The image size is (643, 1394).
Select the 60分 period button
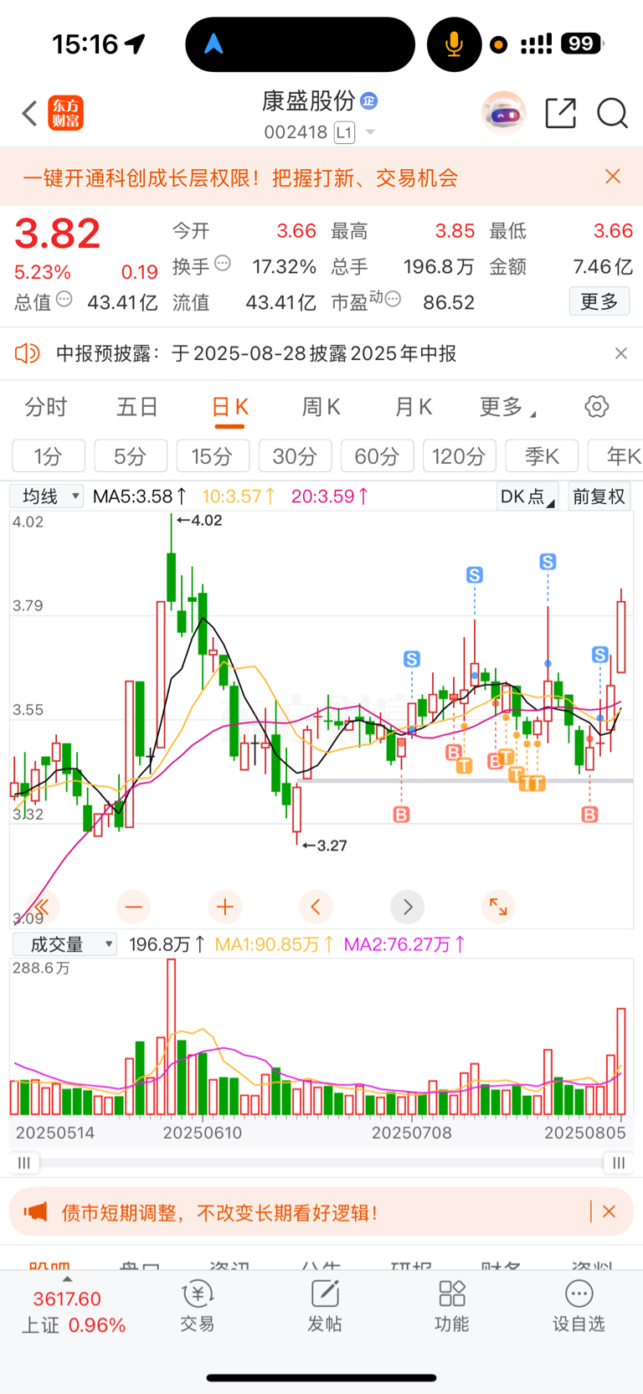[377, 456]
